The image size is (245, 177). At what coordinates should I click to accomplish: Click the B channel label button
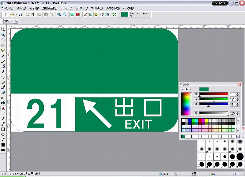(196, 104)
